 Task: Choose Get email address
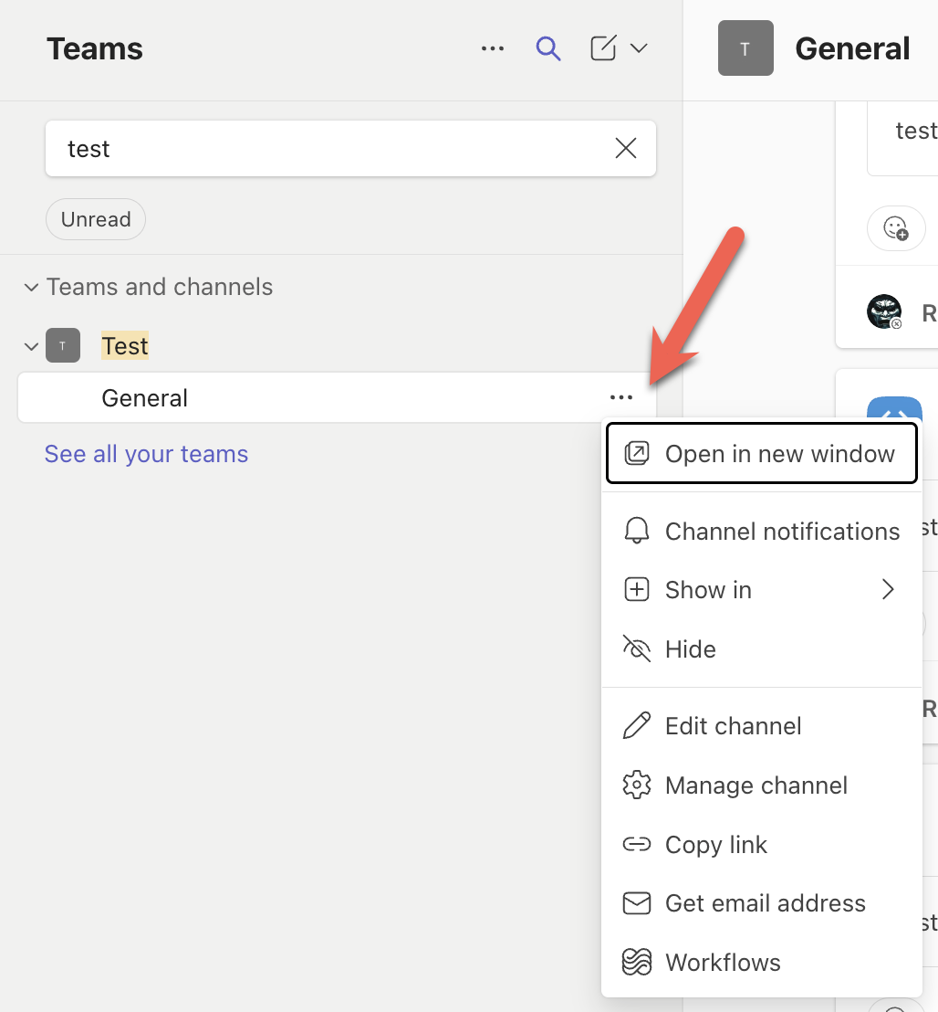point(761,903)
